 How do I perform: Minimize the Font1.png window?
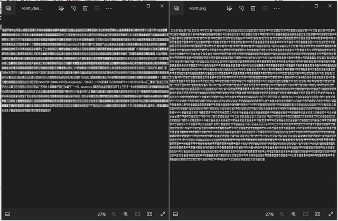click(x=303, y=6)
